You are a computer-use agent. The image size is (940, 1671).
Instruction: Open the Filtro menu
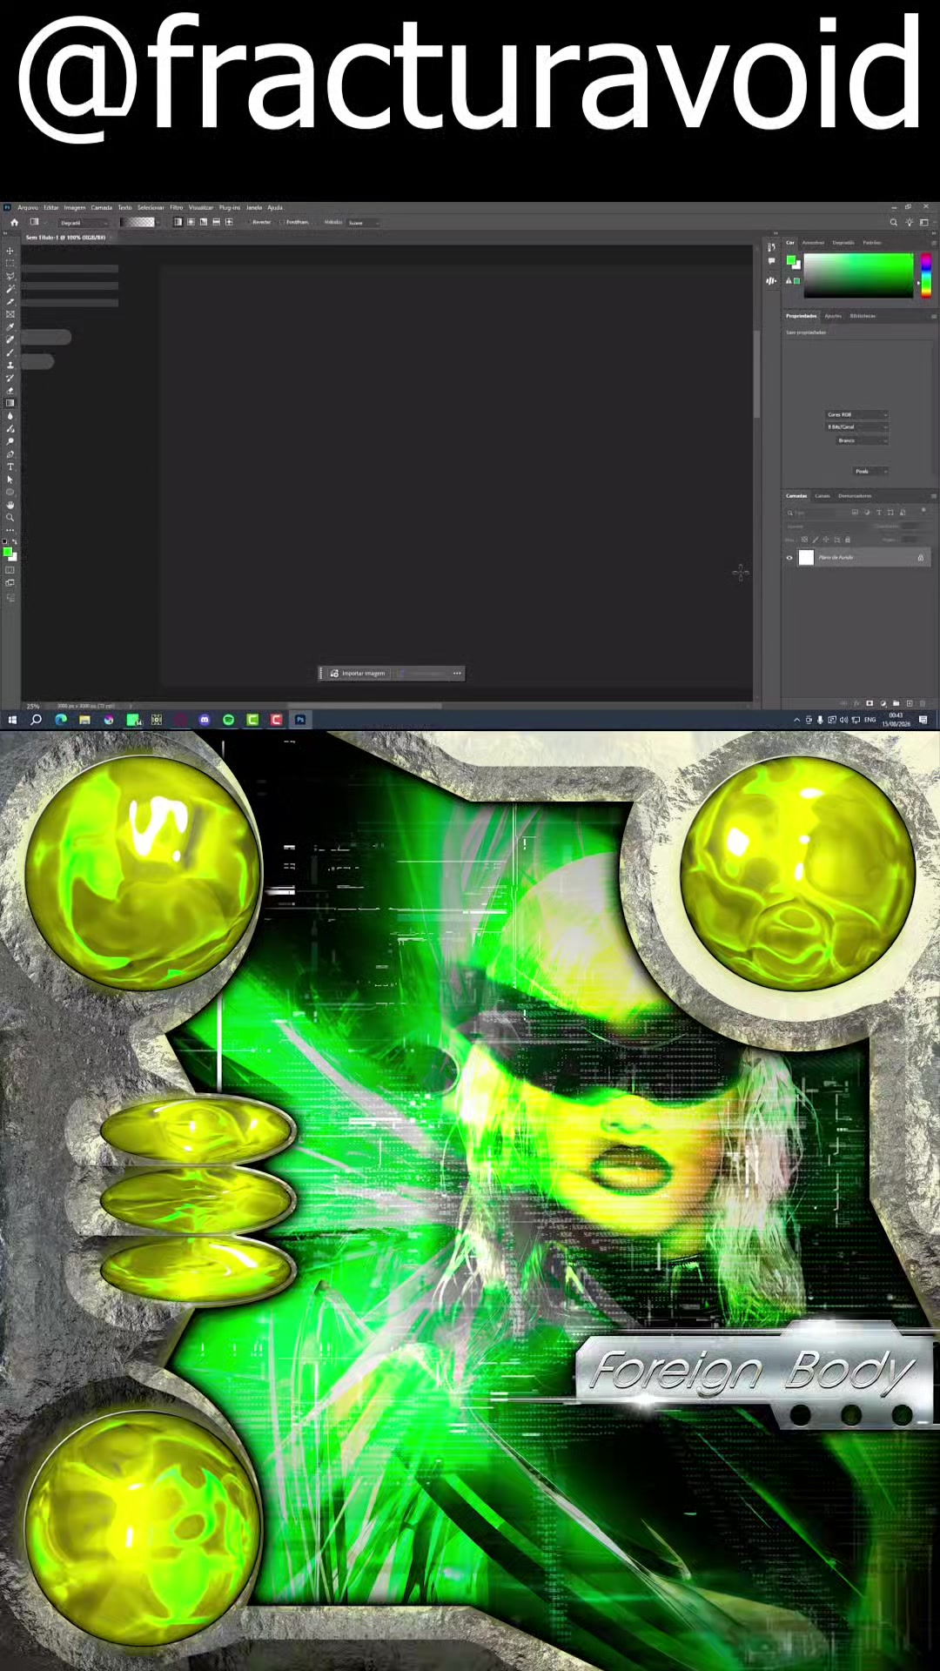pos(177,207)
